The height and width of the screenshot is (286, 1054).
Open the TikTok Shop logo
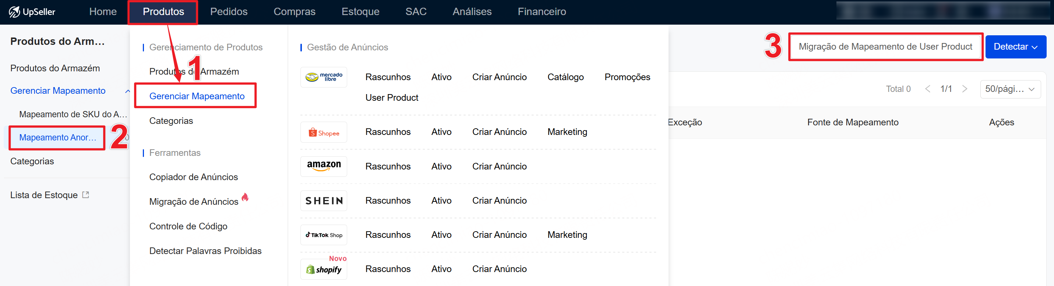point(324,235)
